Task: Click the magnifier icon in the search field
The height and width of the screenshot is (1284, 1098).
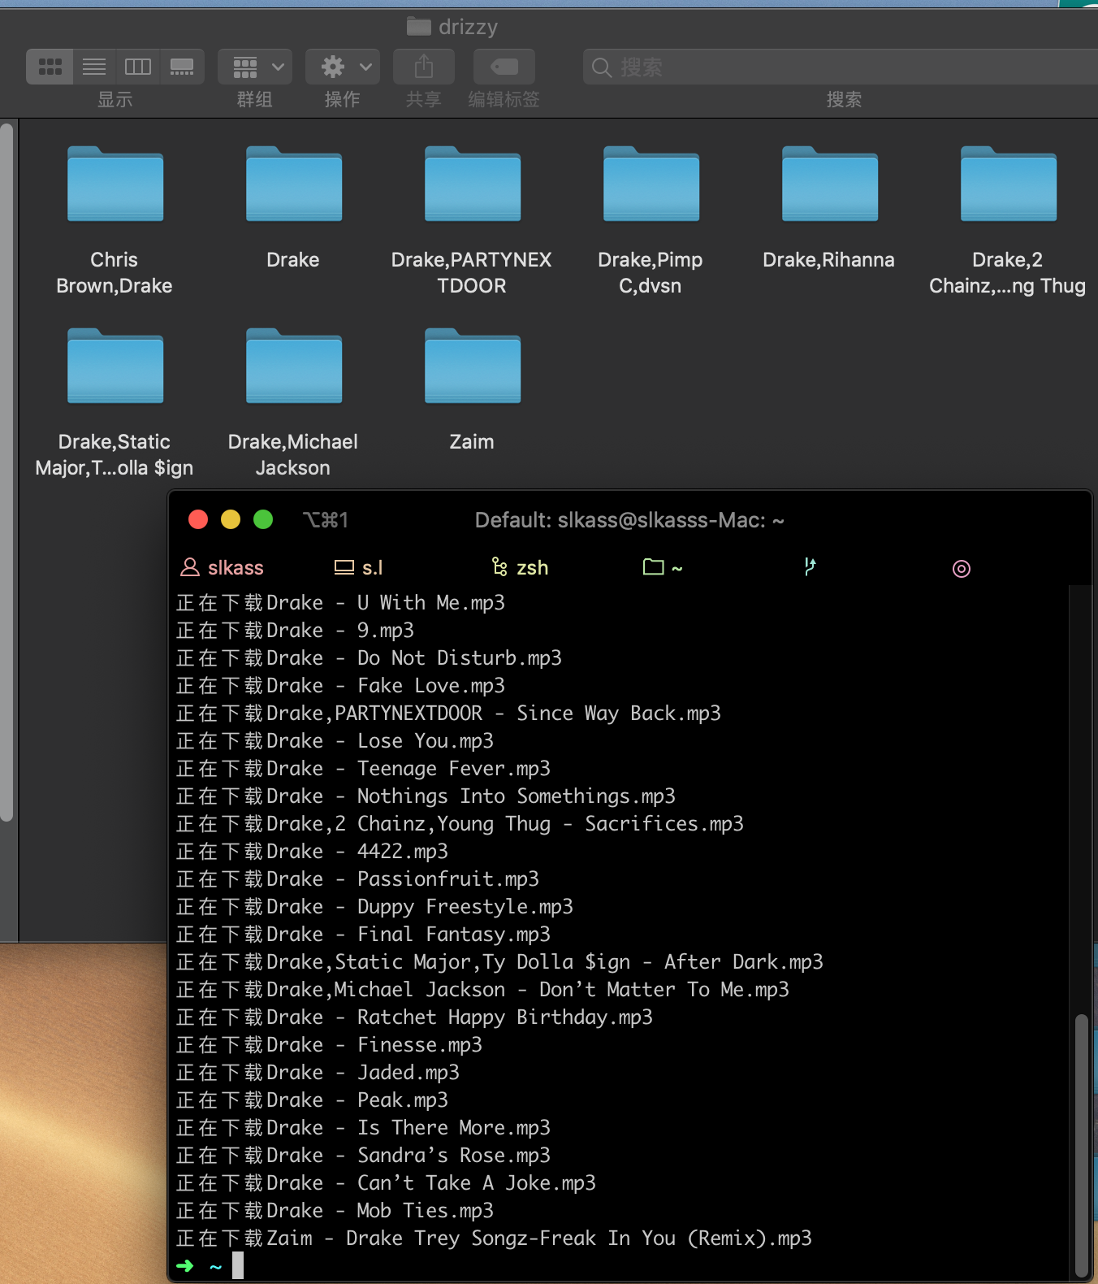Action: tap(602, 67)
